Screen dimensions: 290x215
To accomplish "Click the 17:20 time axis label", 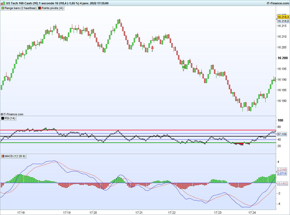I will [93, 213].
